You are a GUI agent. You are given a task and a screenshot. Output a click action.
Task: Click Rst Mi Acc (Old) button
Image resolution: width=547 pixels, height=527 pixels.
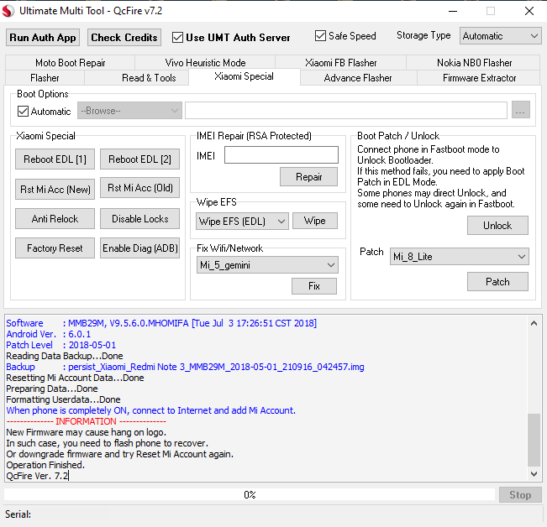coord(139,188)
